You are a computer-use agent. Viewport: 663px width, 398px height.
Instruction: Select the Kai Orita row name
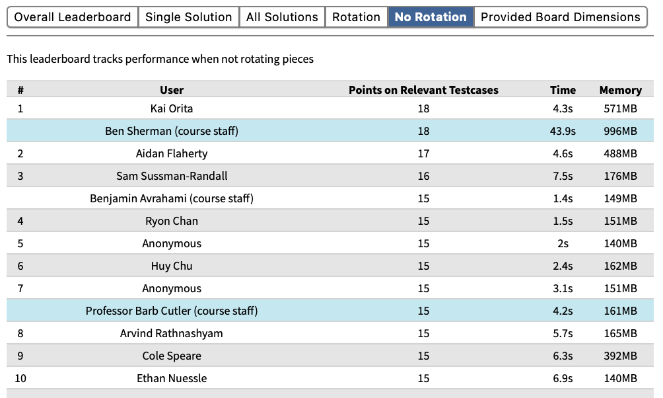(172, 108)
